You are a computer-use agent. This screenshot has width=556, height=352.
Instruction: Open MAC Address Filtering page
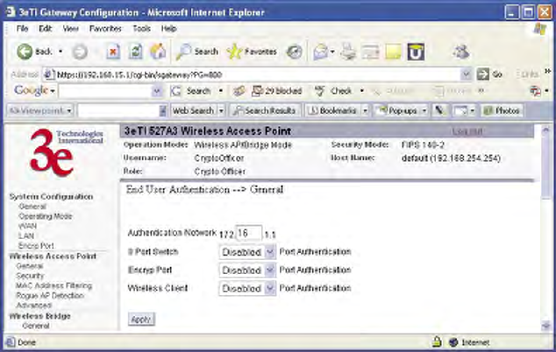click(53, 285)
